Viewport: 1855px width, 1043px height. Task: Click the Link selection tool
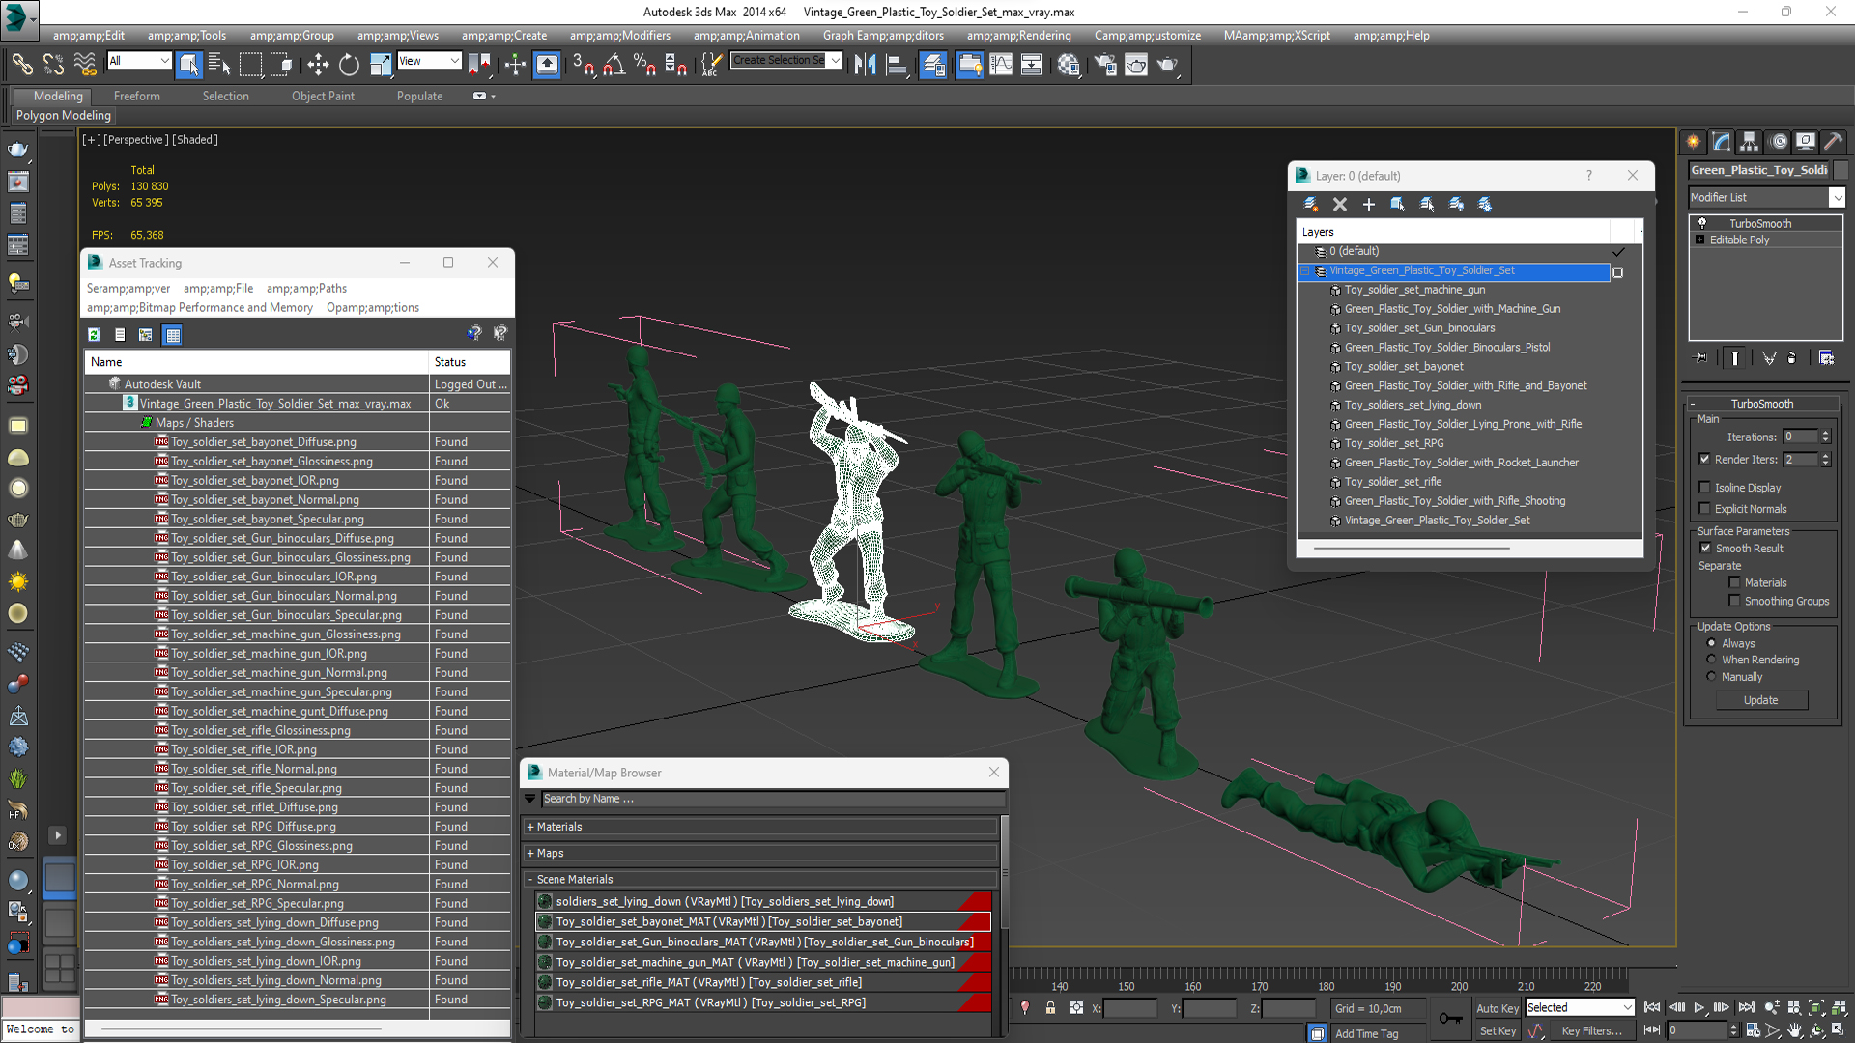[22, 65]
